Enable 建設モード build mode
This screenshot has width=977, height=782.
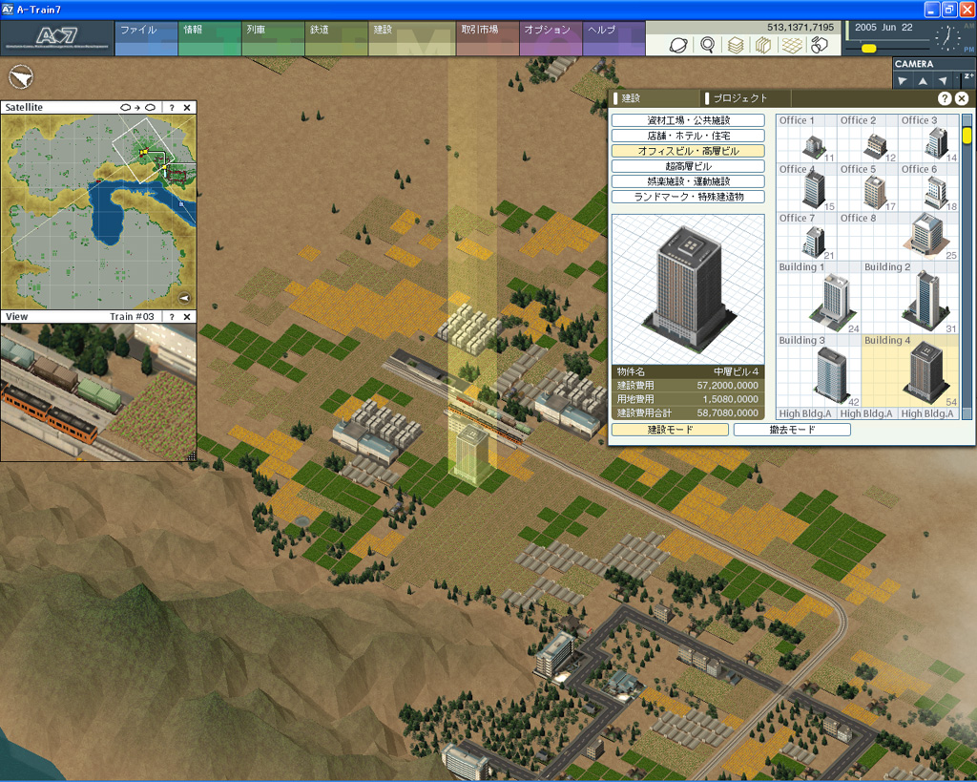pos(670,430)
